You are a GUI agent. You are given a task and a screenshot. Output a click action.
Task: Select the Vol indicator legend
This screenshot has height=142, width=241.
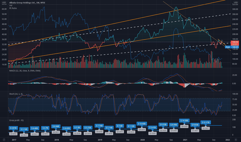(x=11, y=5)
